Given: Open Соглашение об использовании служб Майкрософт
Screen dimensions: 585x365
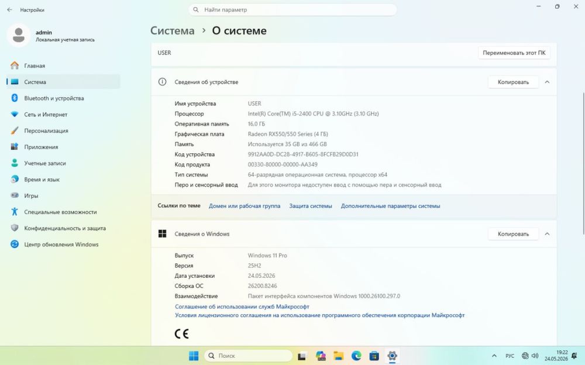Looking at the screenshot, I should click(x=242, y=307).
